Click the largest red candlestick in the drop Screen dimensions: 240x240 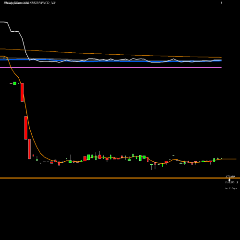(x=26, y=128)
